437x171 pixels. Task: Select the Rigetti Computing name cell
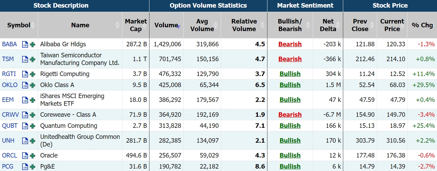[x=80, y=74]
